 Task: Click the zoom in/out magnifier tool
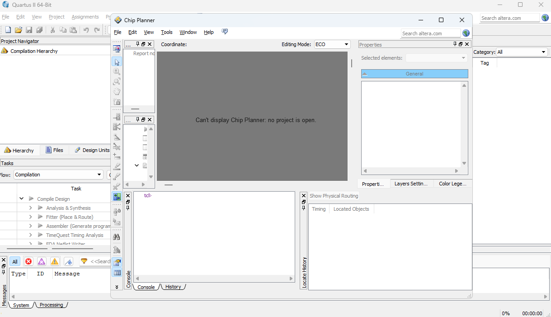click(117, 71)
